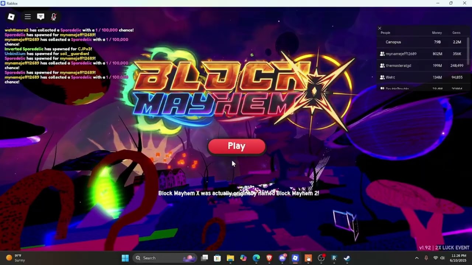Click the red Play button

237,146
